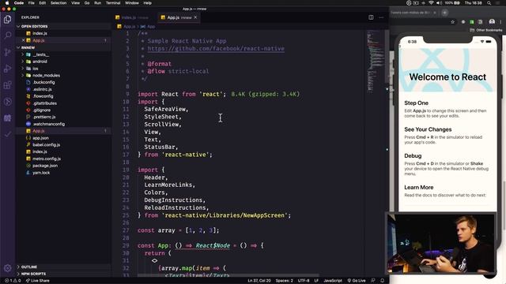Click the editor minimap code overview
Image resolution: width=506 pixels, height=284 pixels.
375,61
